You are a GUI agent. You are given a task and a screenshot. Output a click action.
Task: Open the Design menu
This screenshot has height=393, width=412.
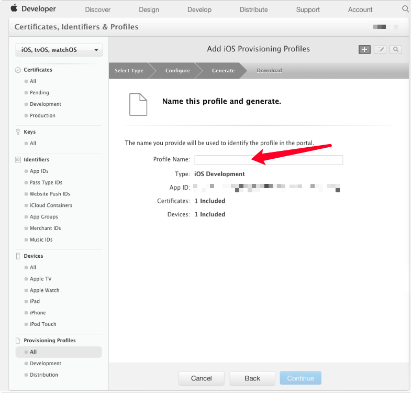(x=149, y=10)
